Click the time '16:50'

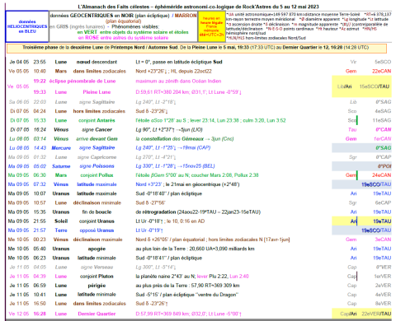coord(40,304)
